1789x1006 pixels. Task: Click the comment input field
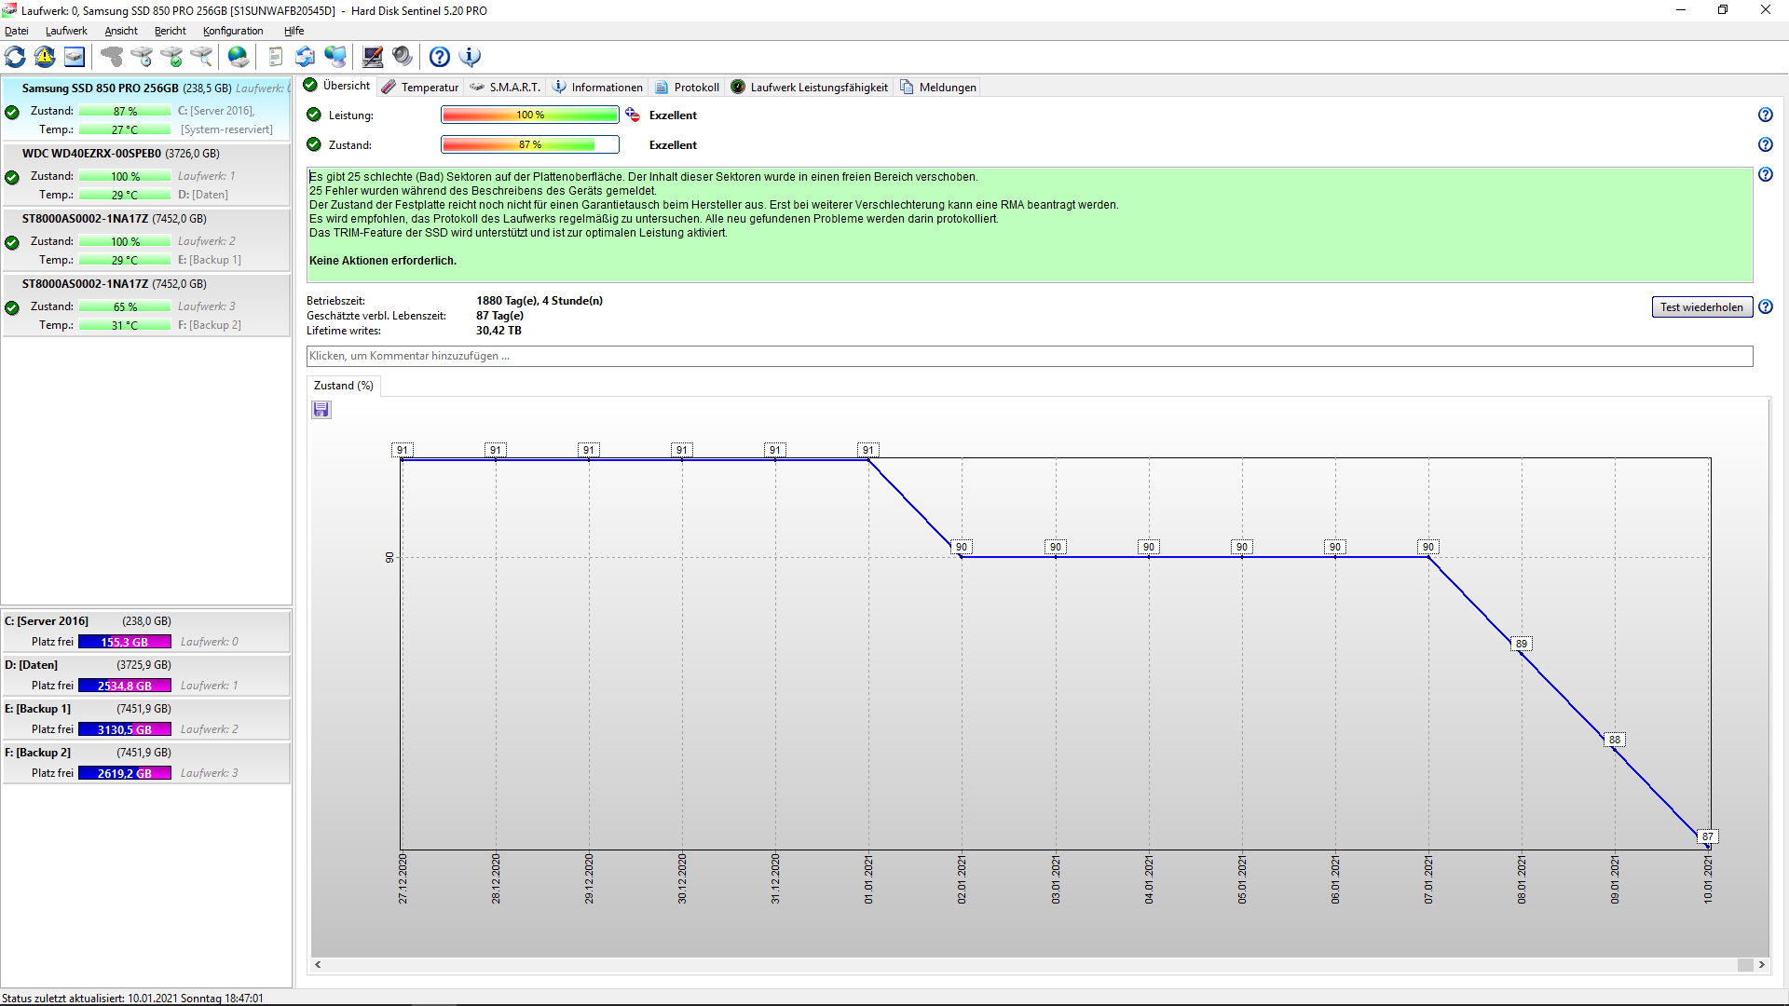tap(1029, 356)
